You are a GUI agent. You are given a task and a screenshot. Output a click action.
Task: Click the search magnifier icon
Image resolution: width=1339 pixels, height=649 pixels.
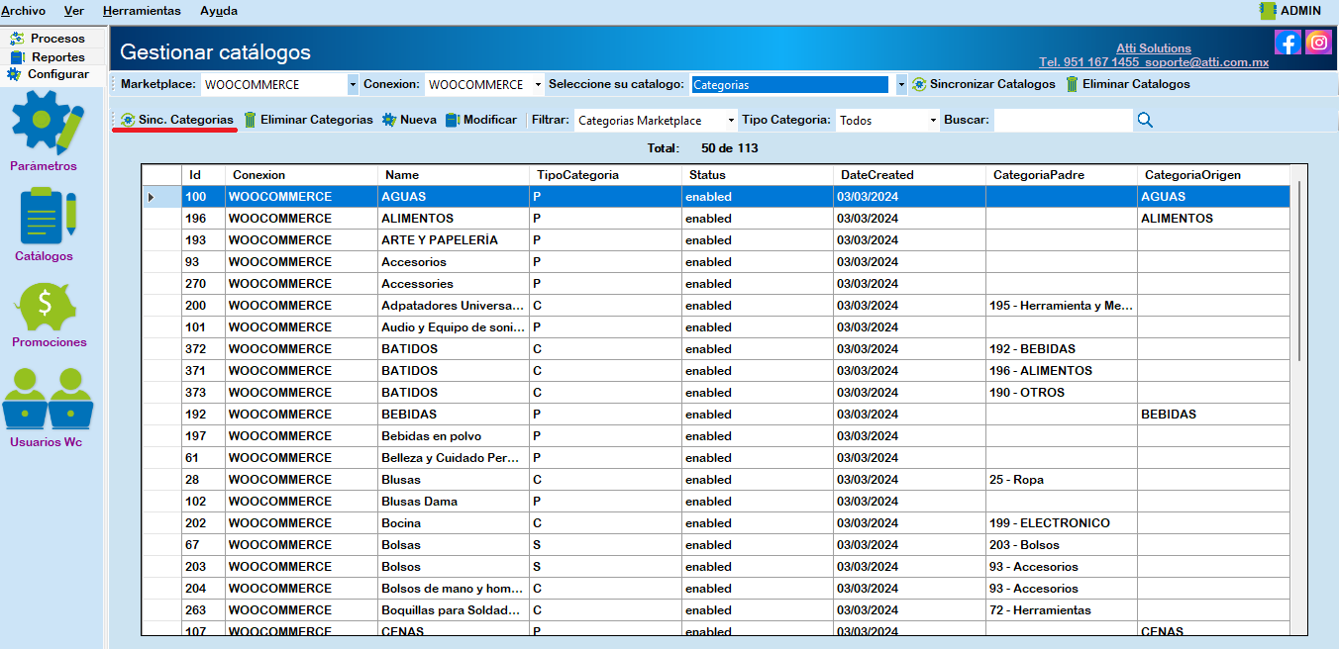click(x=1145, y=120)
